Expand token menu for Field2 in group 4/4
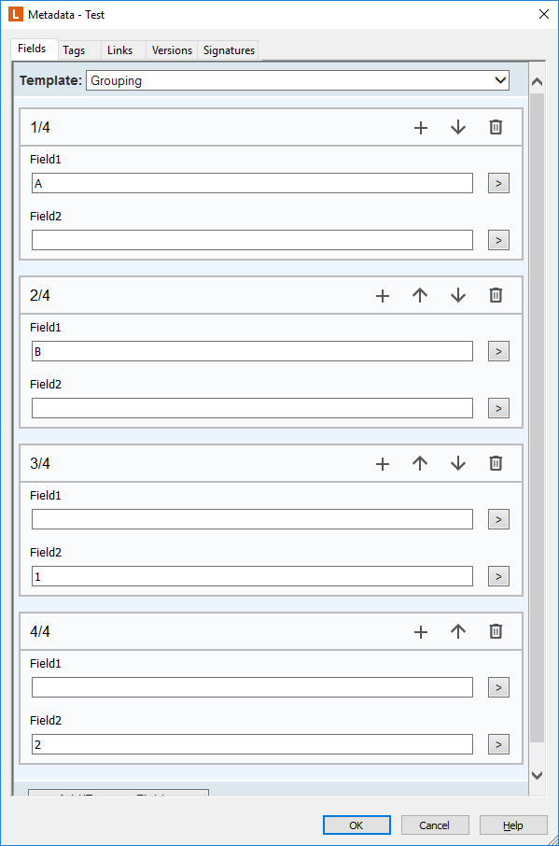The width and height of the screenshot is (559, 846). point(498,744)
